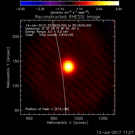This screenshot has height=135, width=135.
Task: Click the 'Total counts: 2.81E+05' text
Action: pyautogui.click(x=56, y=35)
